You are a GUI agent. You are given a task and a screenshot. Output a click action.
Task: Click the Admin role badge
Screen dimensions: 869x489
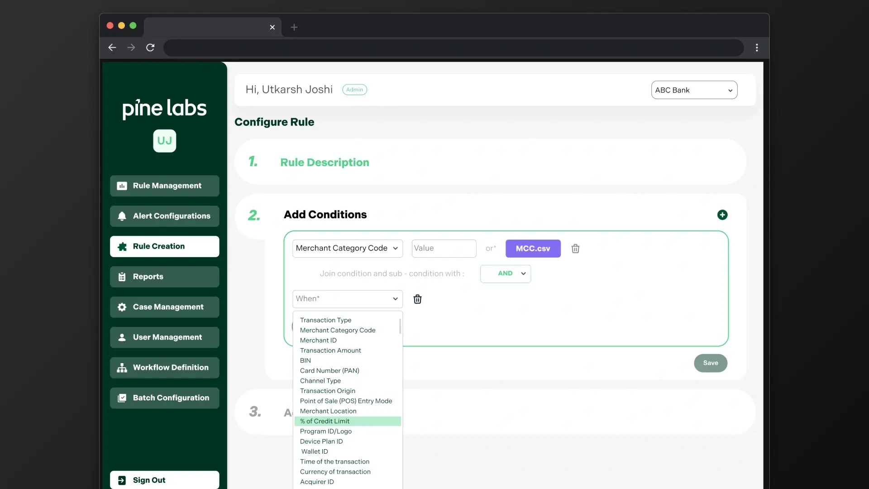354,90
